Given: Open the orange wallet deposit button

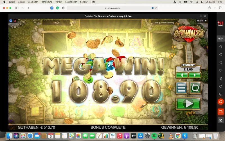Looking at the screenshot, I should pos(221,112).
